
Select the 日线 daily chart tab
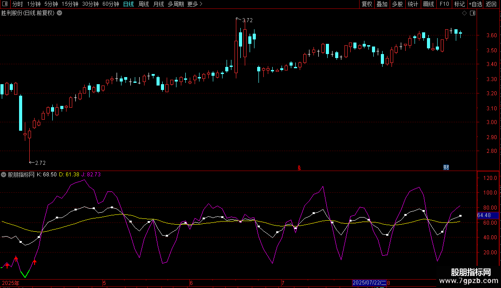click(x=129, y=4)
